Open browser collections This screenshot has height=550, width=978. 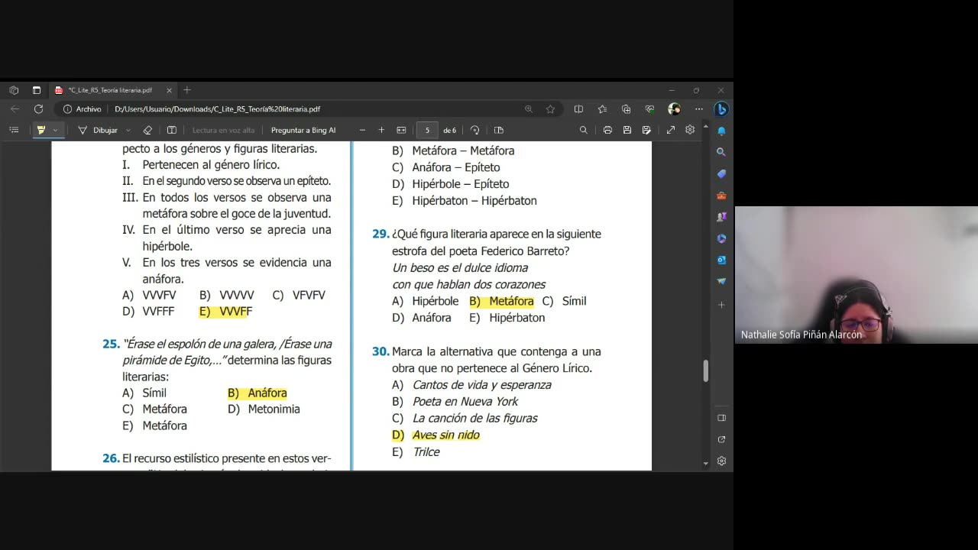pos(626,109)
